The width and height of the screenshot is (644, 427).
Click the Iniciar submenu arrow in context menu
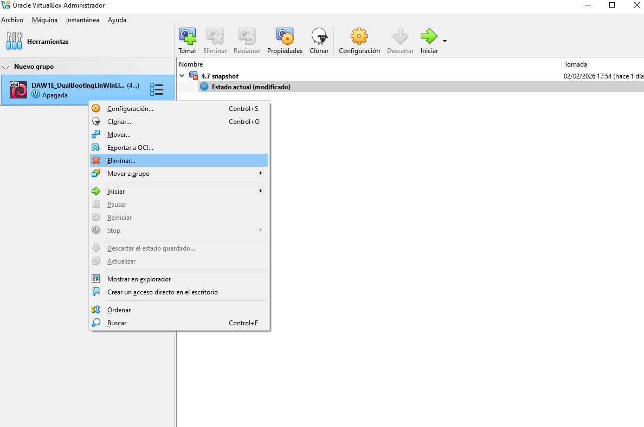pyautogui.click(x=260, y=190)
